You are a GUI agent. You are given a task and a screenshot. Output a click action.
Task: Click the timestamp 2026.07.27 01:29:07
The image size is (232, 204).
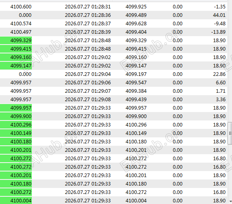pos(88,91)
